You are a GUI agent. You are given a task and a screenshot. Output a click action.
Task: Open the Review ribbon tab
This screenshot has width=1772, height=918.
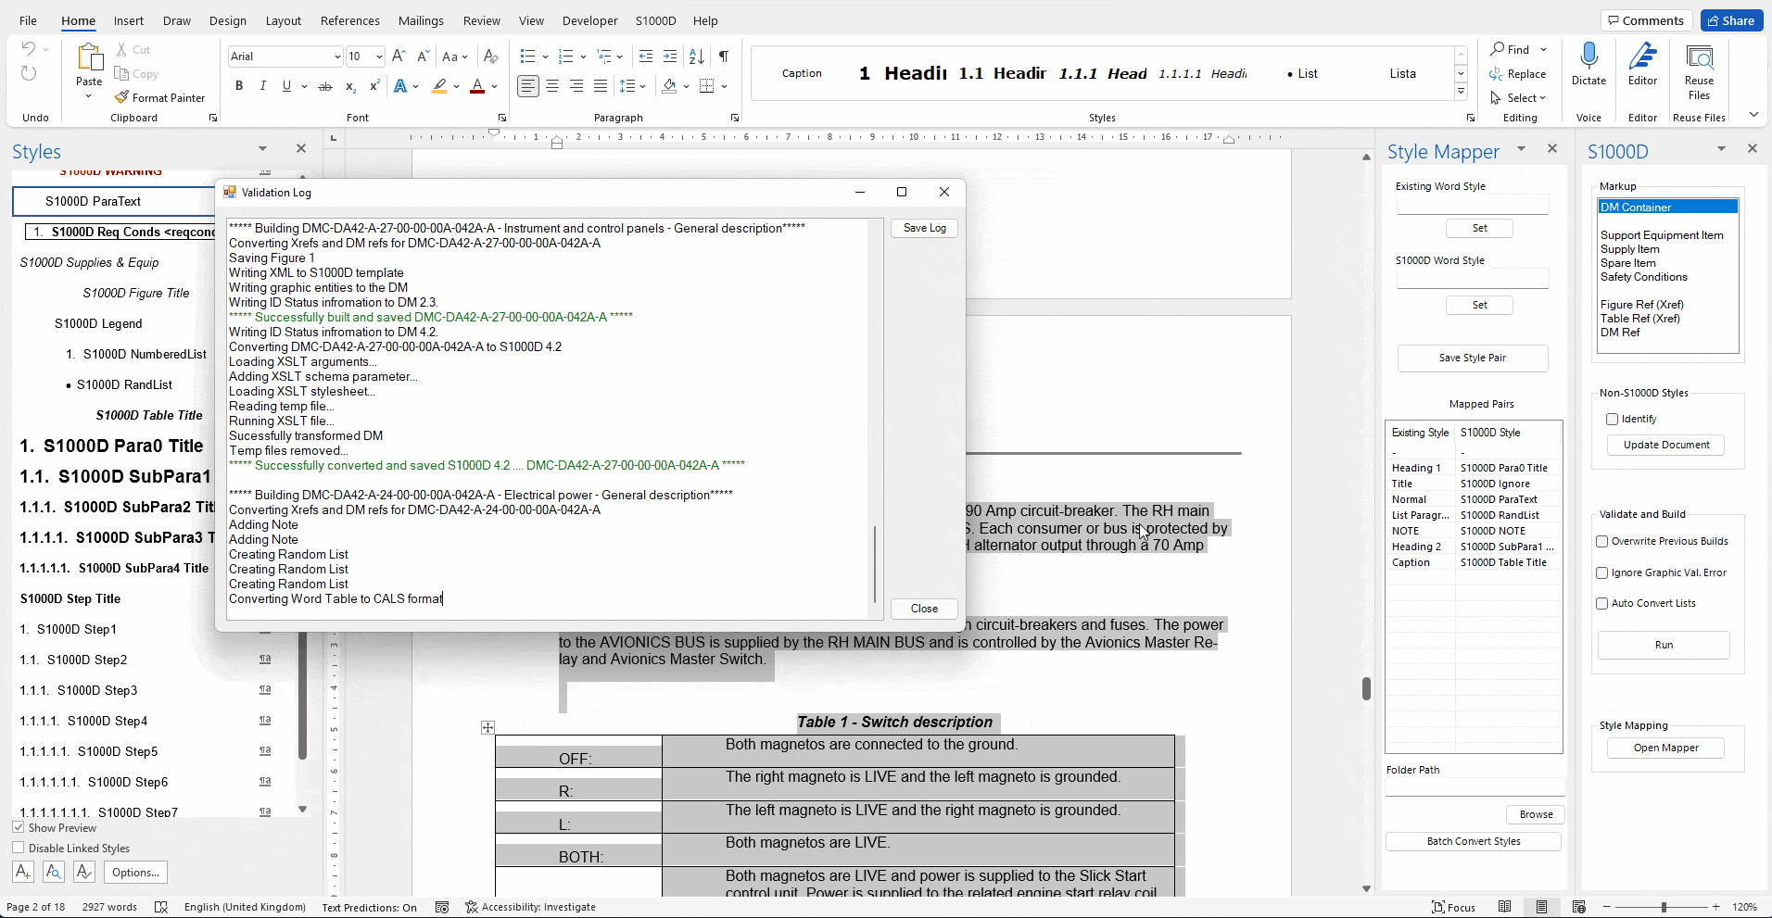pyautogui.click(x=482, y=20)
